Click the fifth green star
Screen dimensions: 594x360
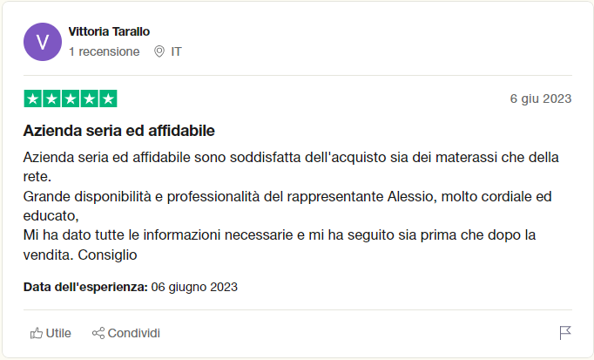click(x=108, y=98)
